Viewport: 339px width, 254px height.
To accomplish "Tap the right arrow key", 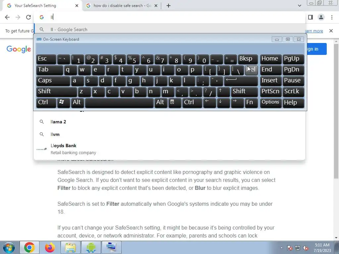I will pos(237,103).
